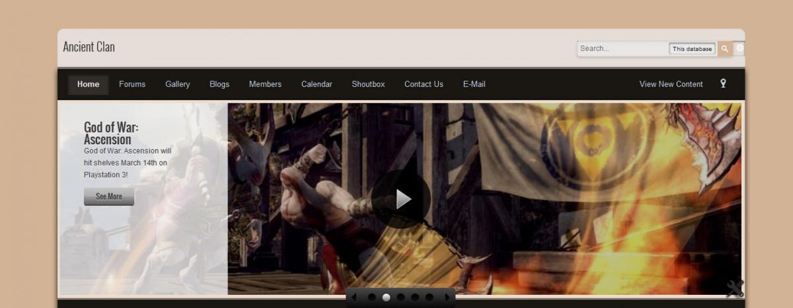Open the Calendar menu item
Image resolution: width=793 pixels, height=308 pixels.
coord(317,84)
